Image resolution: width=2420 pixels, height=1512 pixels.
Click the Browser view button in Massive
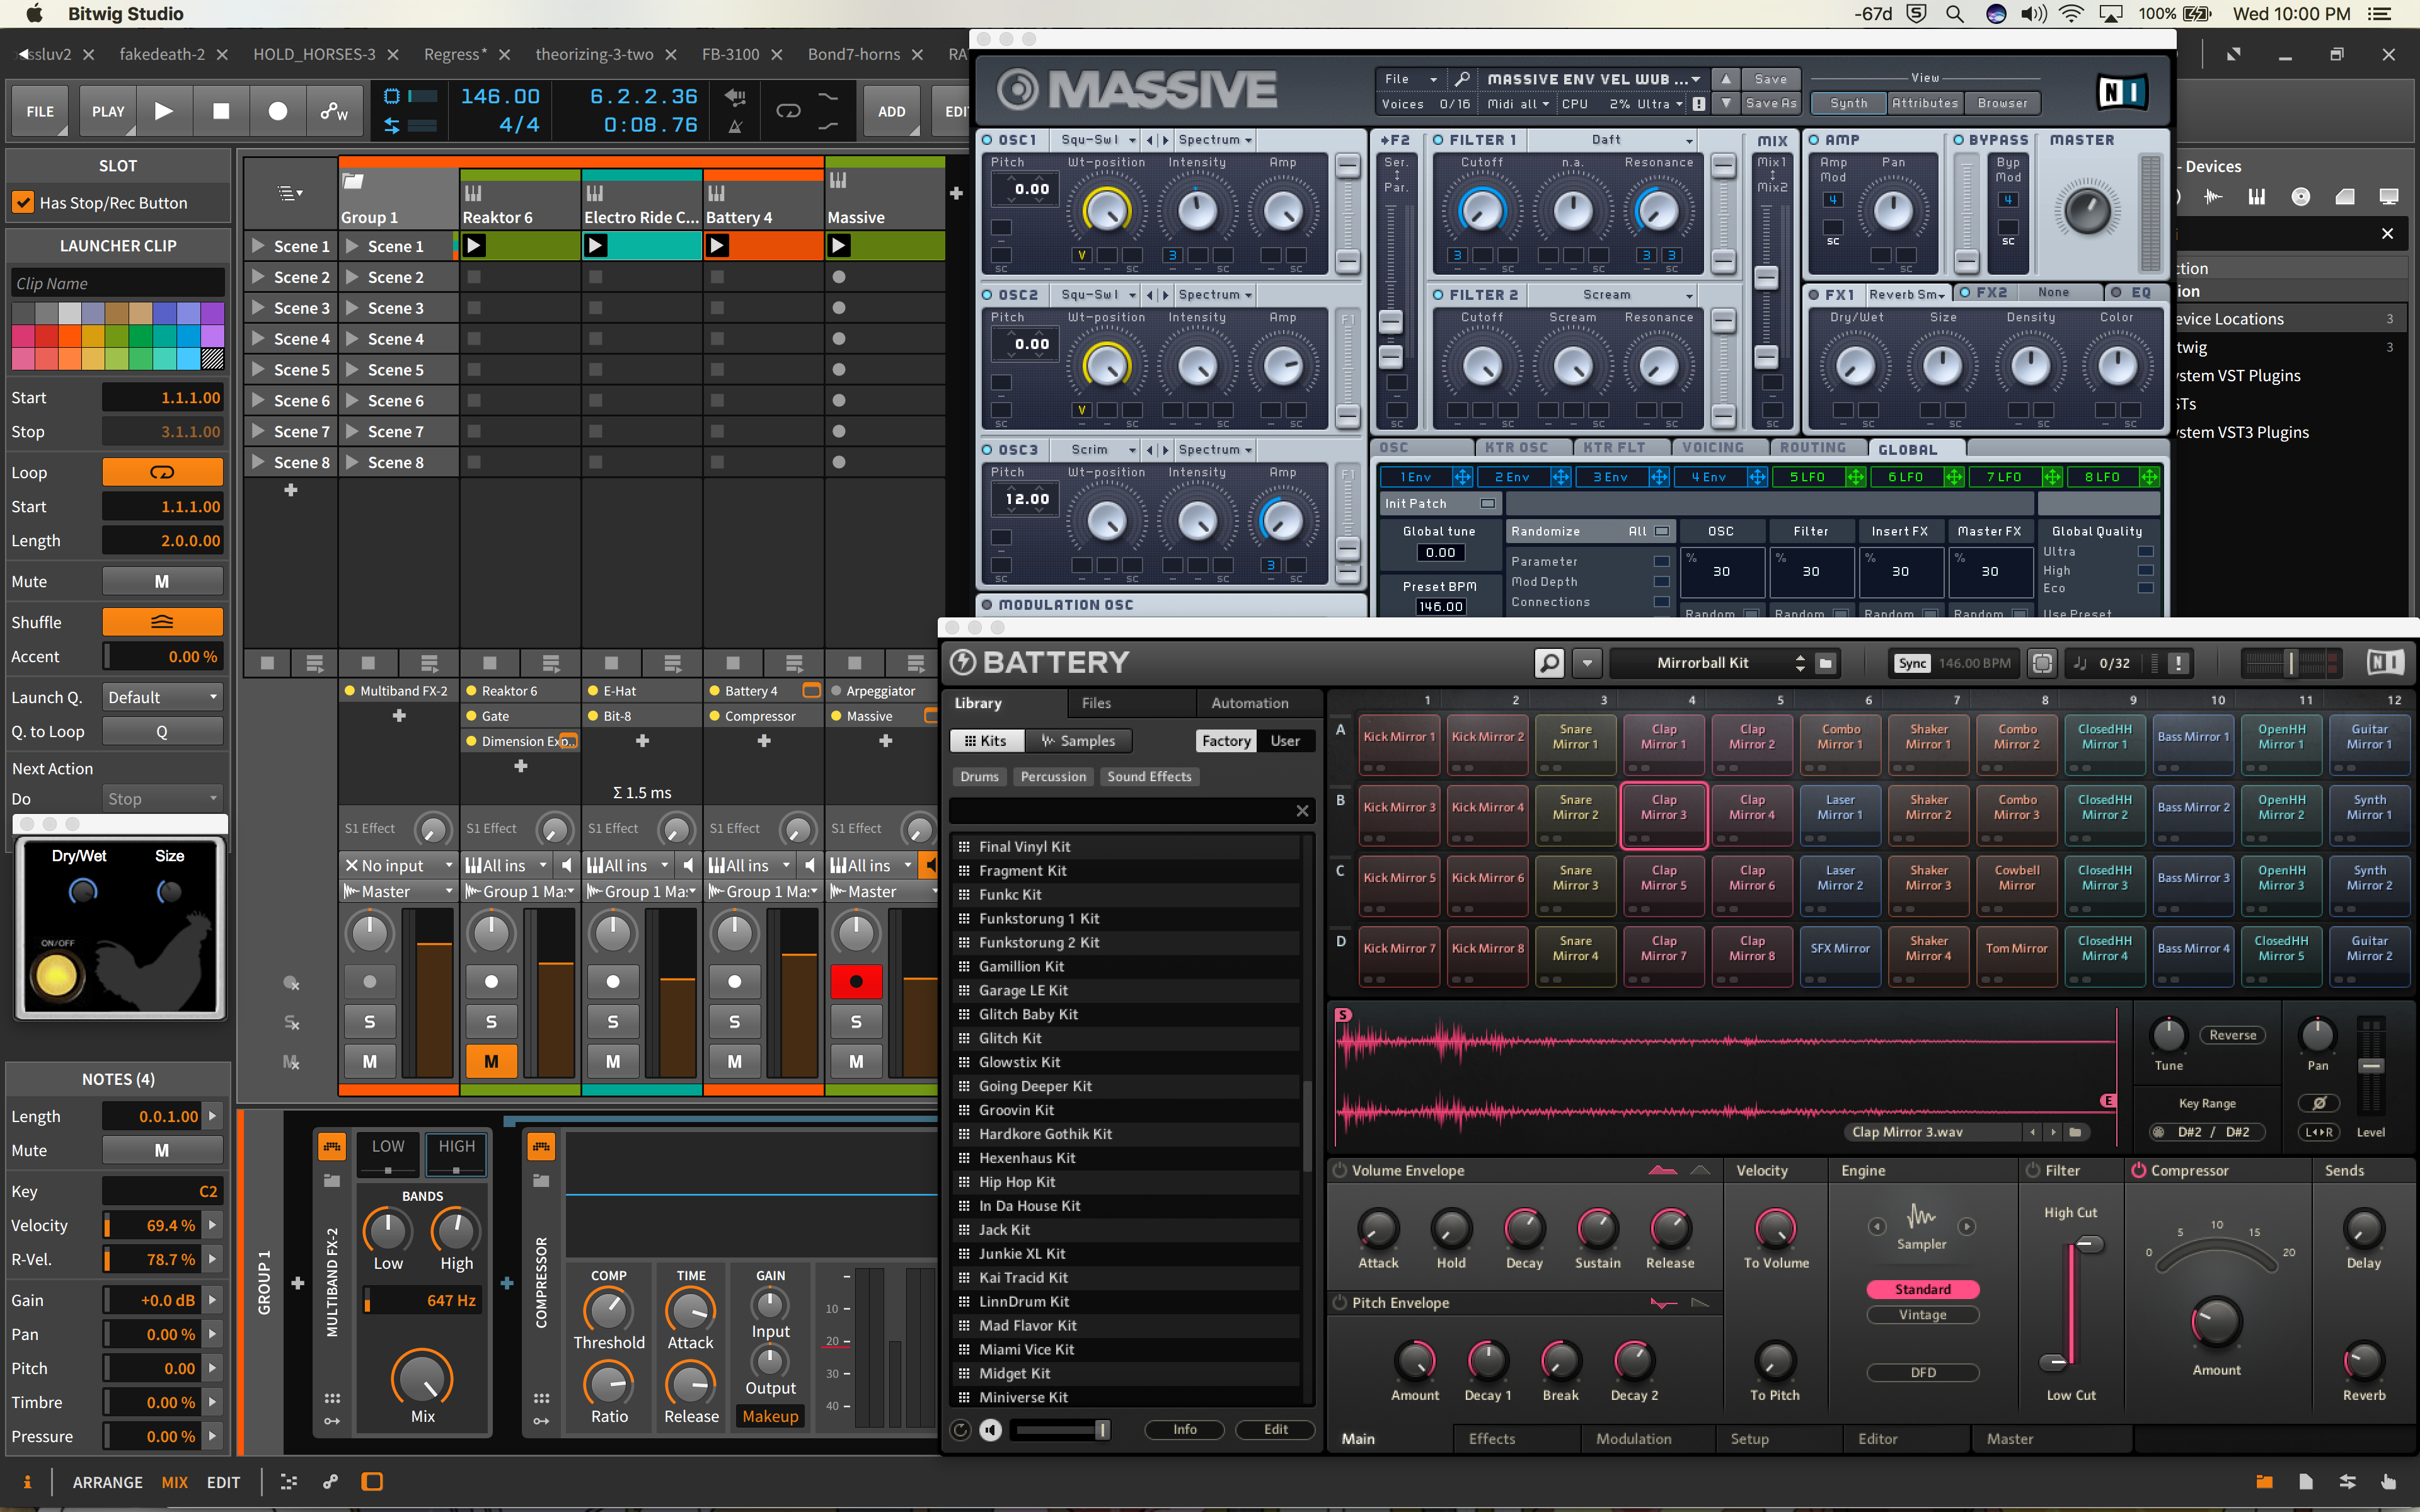pos(2002,103)
